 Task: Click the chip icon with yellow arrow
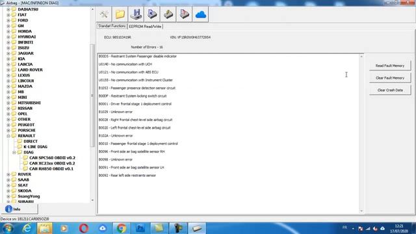(x=168, y=14)
